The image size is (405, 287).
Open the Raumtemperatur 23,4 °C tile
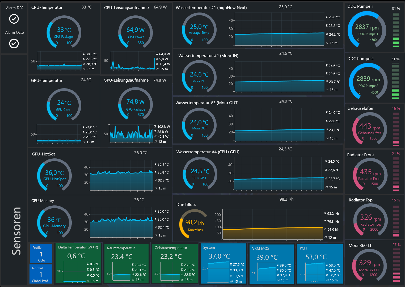click(x=126, y=264)
